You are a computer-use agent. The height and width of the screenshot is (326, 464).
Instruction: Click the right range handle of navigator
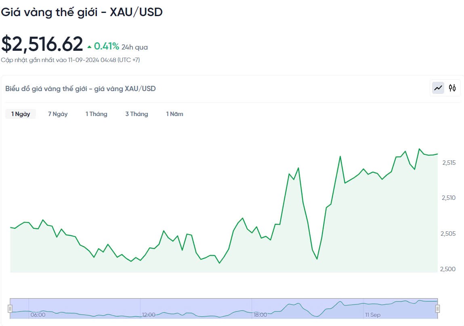(437, 309)
